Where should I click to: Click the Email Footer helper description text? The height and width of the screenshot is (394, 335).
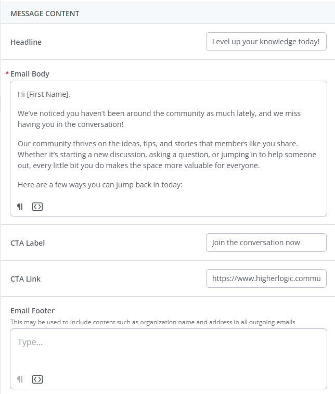coord(152,322)
